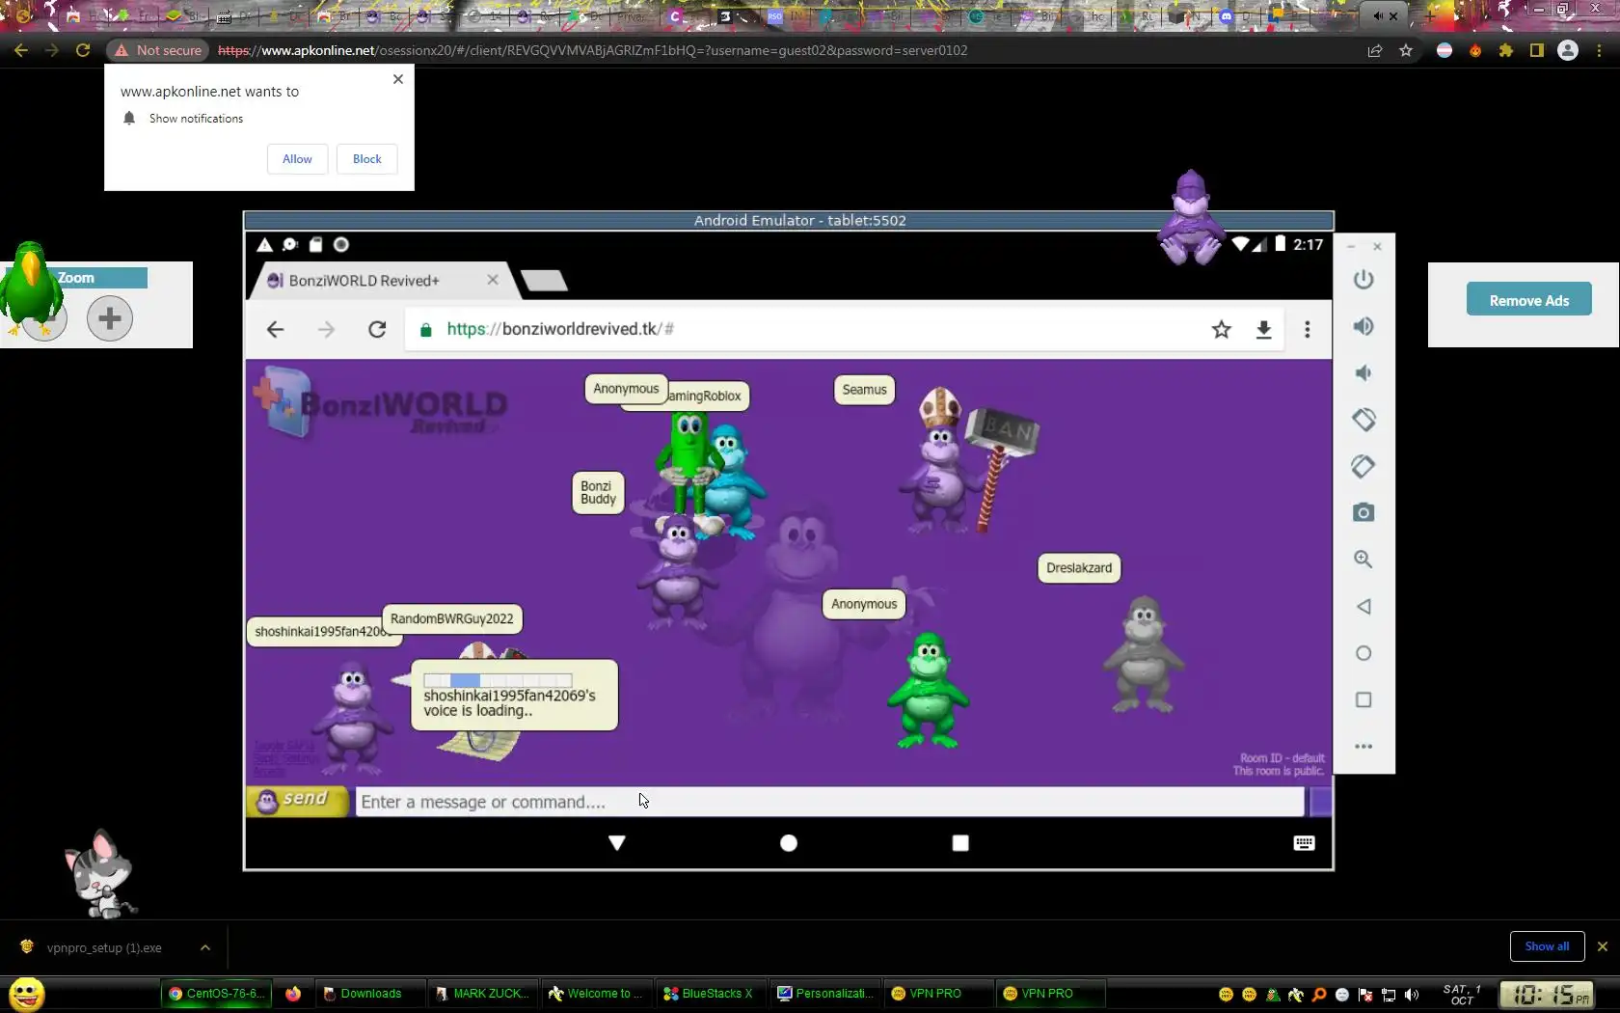Switch to BlueStacks X taskbar item
This screenshot has height=1013, width=1620.
(712, 994)
